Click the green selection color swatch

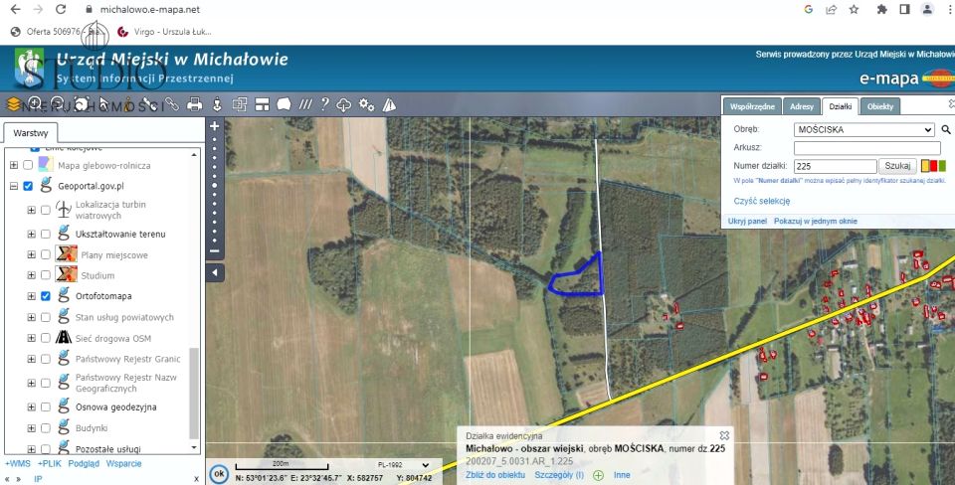(942, 166)
